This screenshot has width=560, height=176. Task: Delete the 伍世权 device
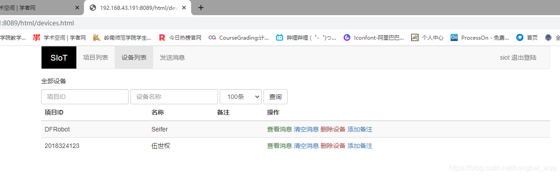pyautogui.click(x=333, y=146)
